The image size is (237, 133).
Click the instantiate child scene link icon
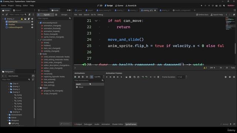7,14
